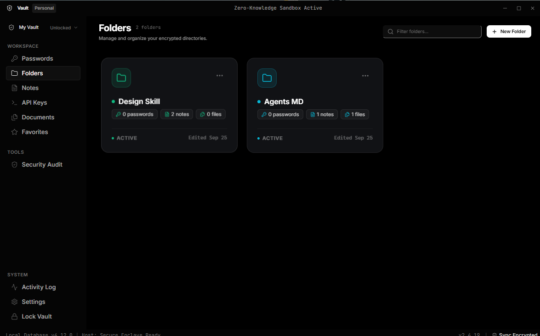The width and height of the screenshot is (540, 336).
Task: Go to Passwords in the sidebar
Action: (x=43, y=58)
